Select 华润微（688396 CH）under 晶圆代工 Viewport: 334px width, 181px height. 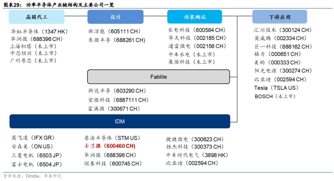37,39
